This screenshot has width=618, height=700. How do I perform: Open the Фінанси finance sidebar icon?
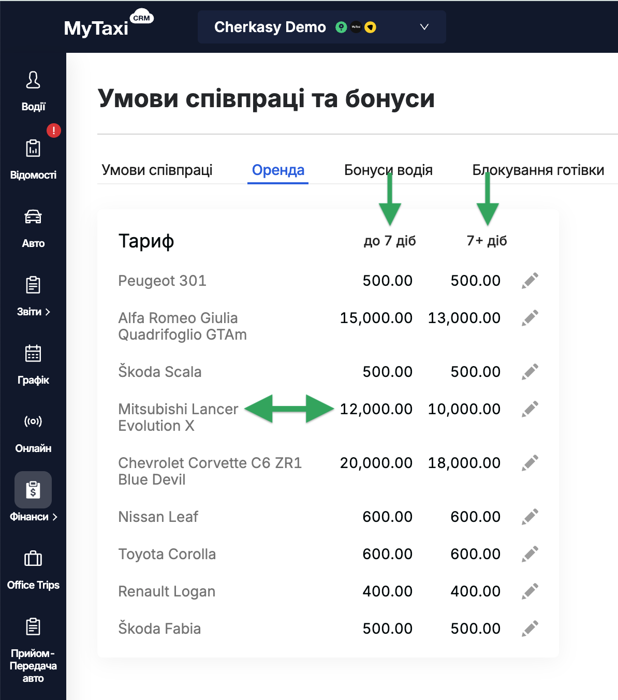(33, 490)
